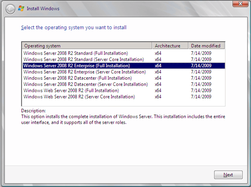Select Windows Server 2008 R2 Enterprise (Server Core Installation)

pyautogui.click(x=124, y=72)
